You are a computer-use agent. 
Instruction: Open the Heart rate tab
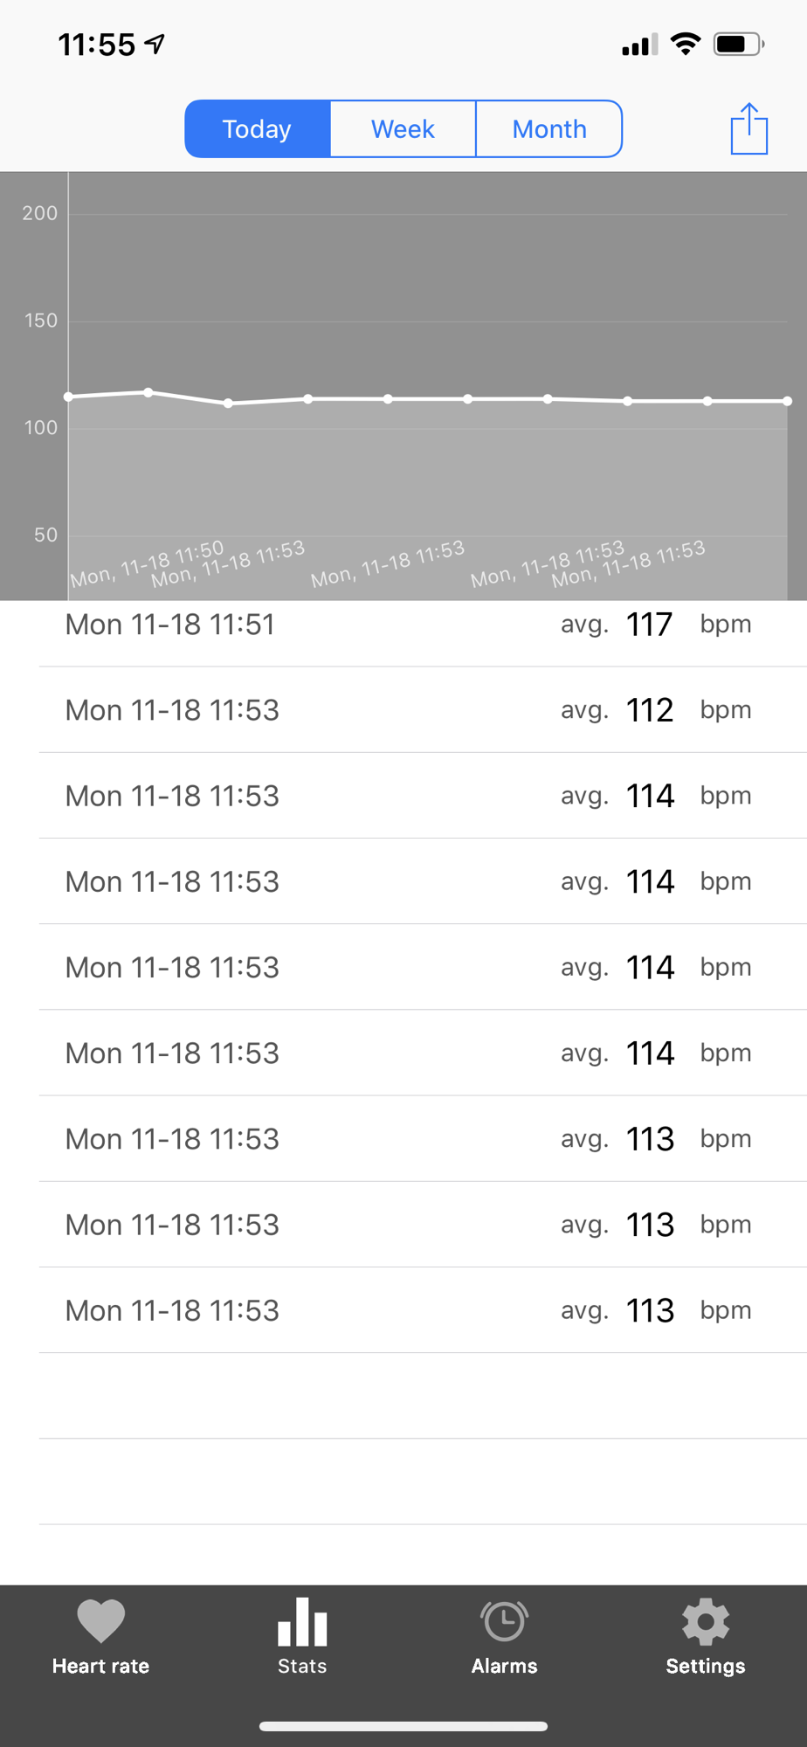[x=100, y=1637]
